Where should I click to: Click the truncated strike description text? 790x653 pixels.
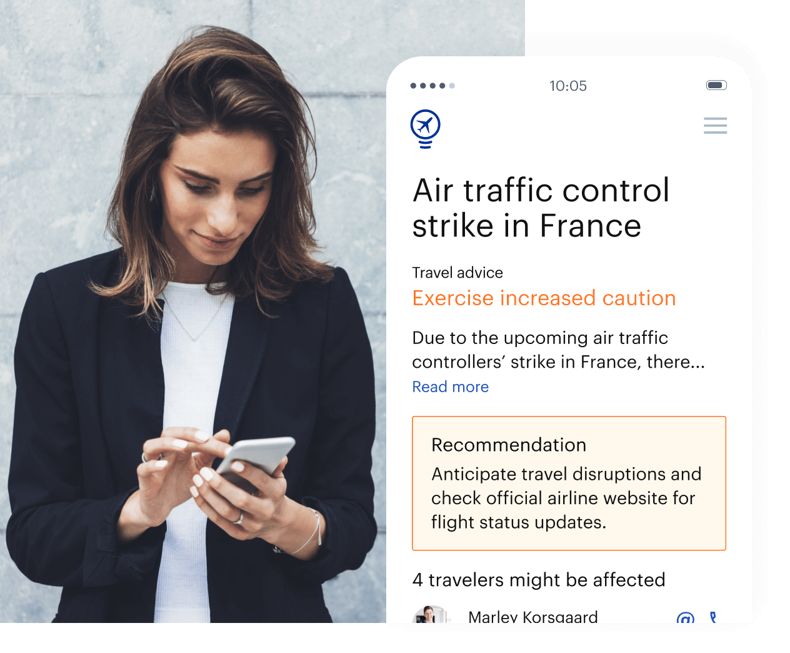[559, 350]
